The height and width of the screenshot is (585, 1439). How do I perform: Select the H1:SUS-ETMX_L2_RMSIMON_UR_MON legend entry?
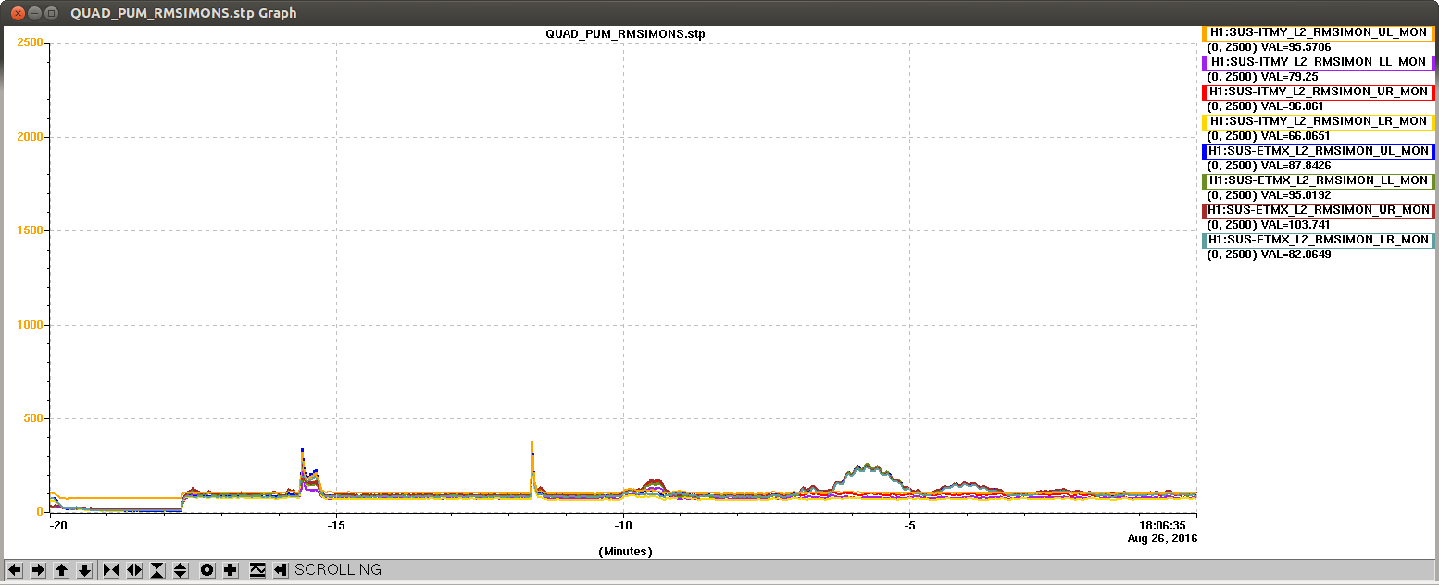[1318, 210]
